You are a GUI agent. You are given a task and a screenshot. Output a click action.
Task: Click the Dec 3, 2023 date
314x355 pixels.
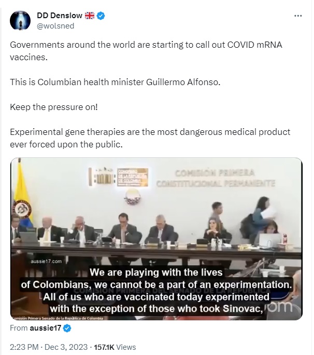[66, 347]
